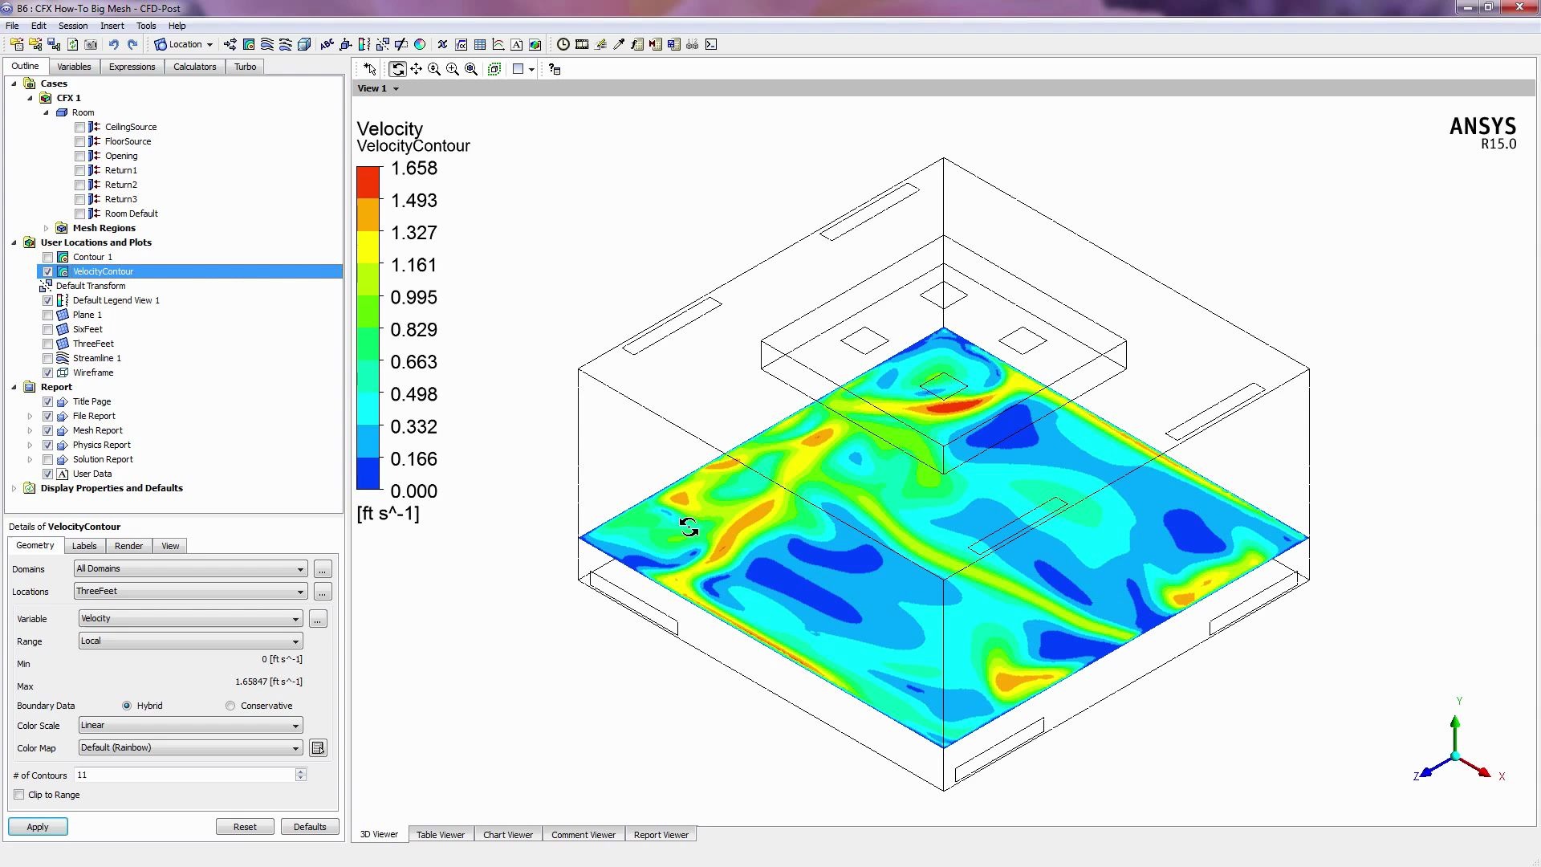1541x867 pixels.
Task: Expand the Mesh Regions tree node
Action: click(x=47, y=228)
